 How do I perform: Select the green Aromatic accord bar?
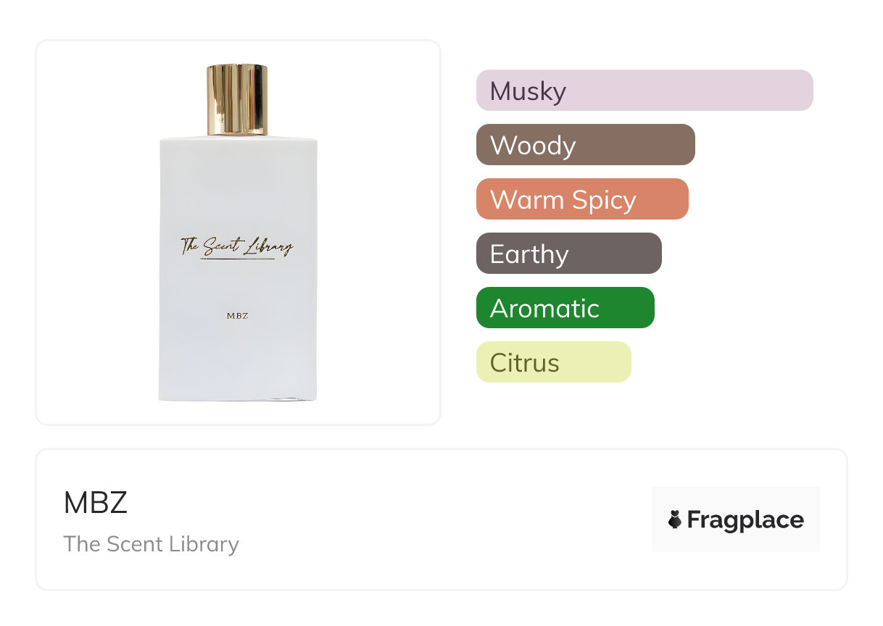click(x=565, y=308)
